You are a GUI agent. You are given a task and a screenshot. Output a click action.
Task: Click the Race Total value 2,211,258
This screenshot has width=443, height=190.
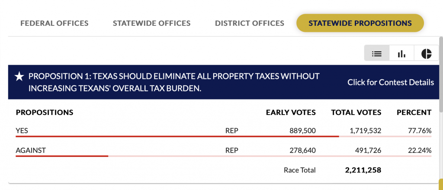pyautogui.click(x=363, y=170)
